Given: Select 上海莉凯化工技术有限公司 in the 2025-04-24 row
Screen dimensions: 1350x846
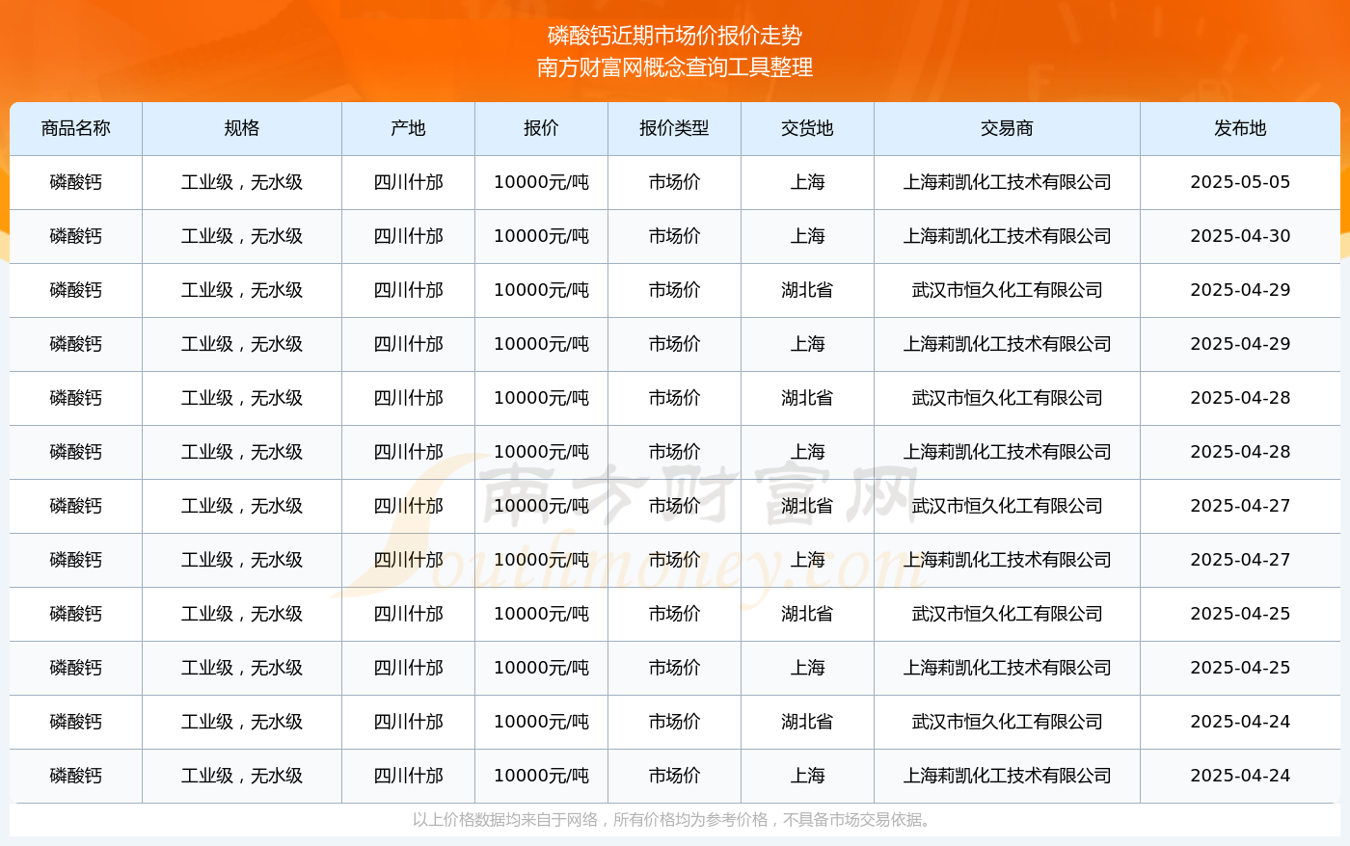Looking at the screenshot, I should coord(1007,776).
